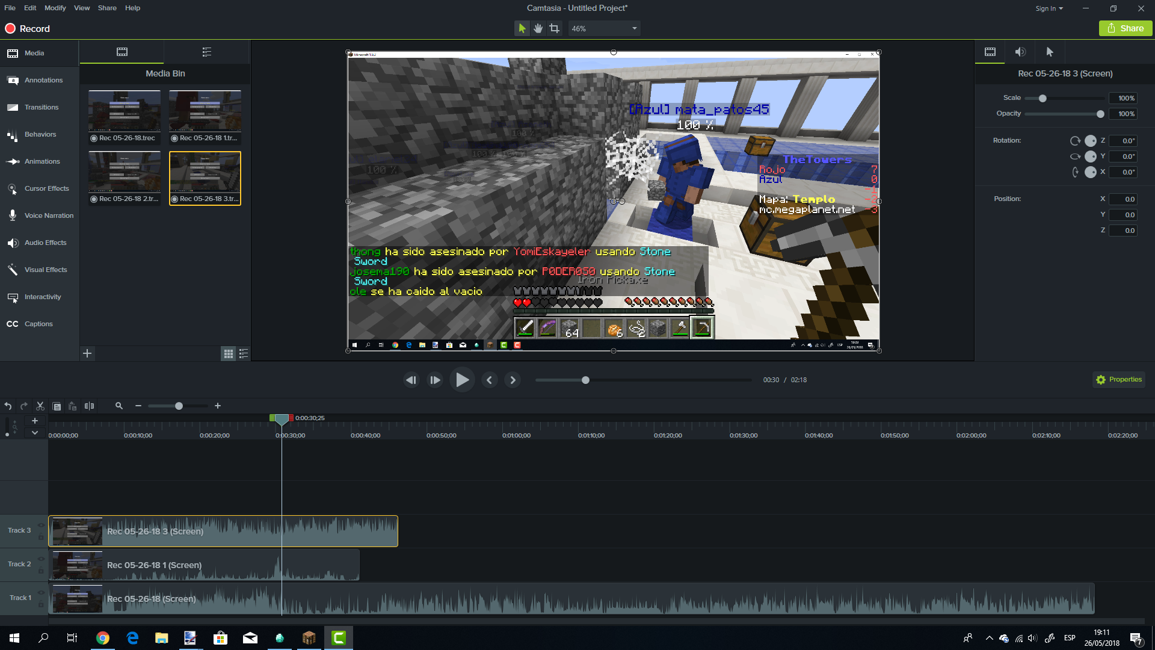
Task: Toggle visibility eye of Track 2
Action: point(41,559)
